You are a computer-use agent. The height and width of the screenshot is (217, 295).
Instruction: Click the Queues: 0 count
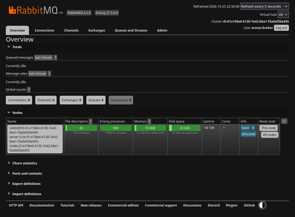click(96, 100)
